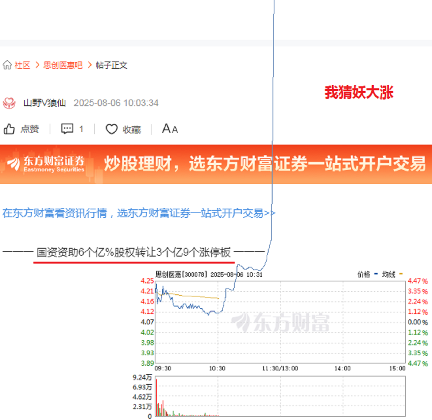Click the 4.25 price axis label
The image size is (432, 420).
click(147, 281)
